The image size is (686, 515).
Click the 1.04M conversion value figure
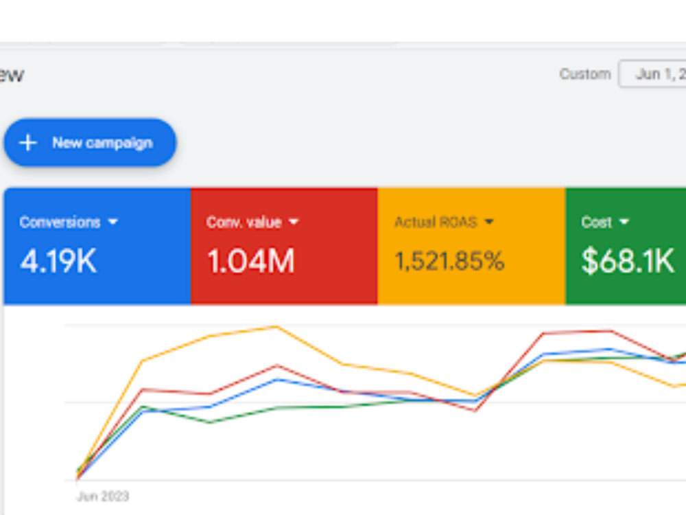pyautogui.click(x=250, y=261)
